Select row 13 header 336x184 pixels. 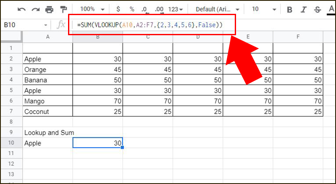[x=12, y=174]
